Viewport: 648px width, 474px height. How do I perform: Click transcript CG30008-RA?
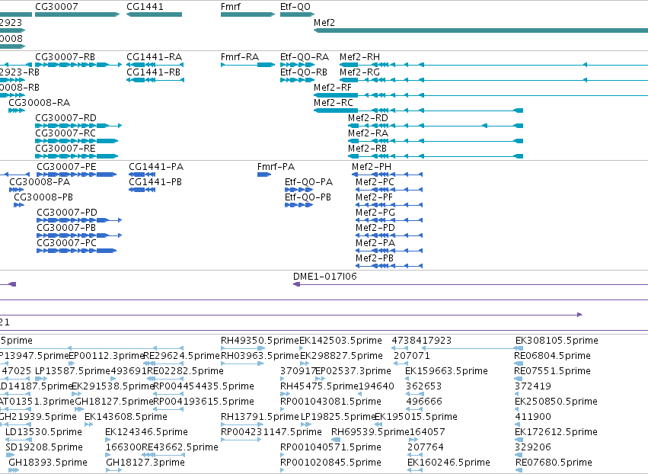coord(17,110)
